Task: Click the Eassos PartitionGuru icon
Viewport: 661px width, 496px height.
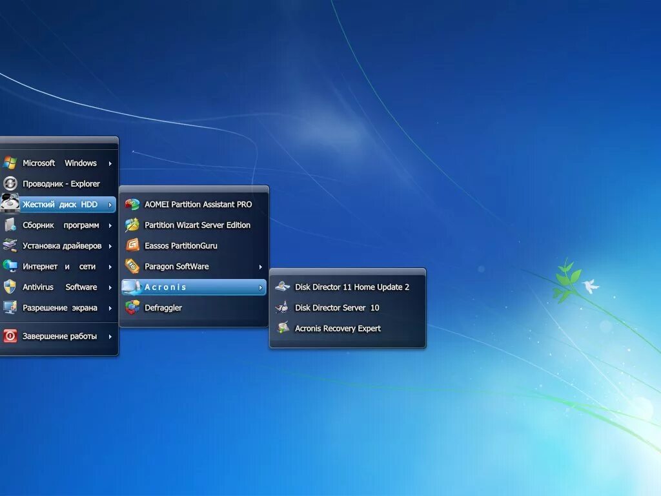Action: pyautogui.click(x=132, y=245)
